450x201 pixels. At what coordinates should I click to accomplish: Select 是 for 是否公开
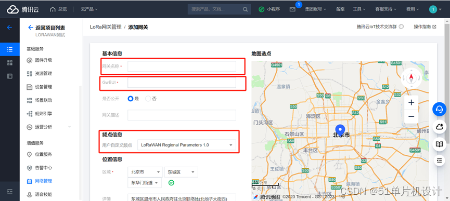[131, 99]
